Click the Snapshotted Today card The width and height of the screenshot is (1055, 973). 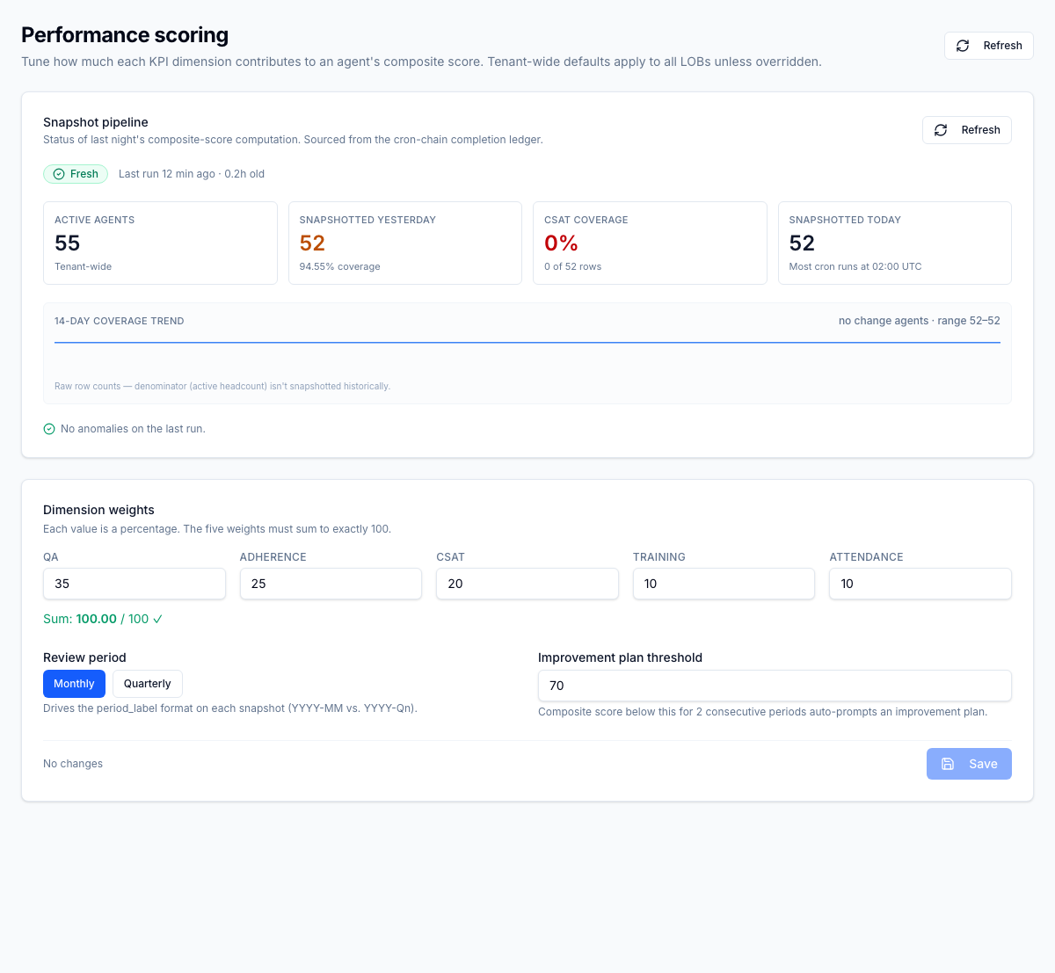coord(895,243)
